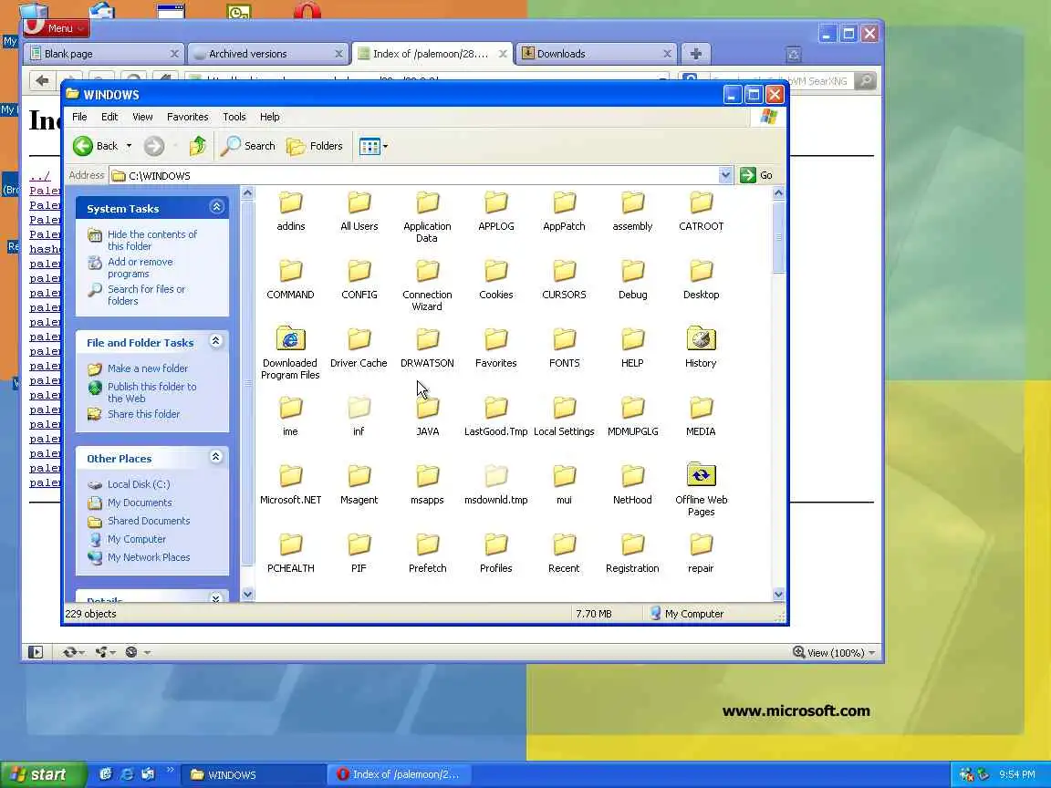Add a new tab in Opera
Viewport: 1051px width, 788px height.
(x=696, y=54)
